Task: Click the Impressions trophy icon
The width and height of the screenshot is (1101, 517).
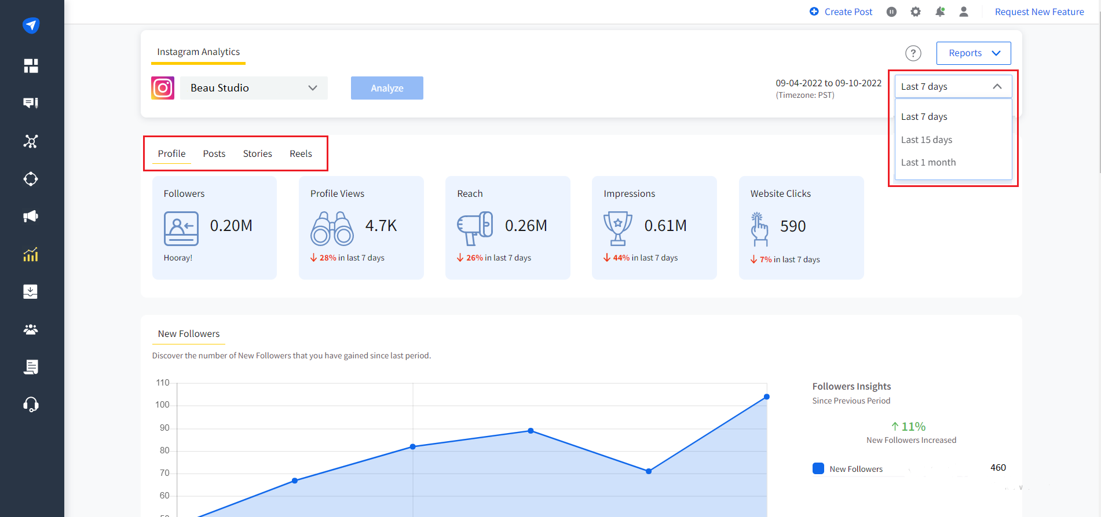Action: (x=618, y=228)
